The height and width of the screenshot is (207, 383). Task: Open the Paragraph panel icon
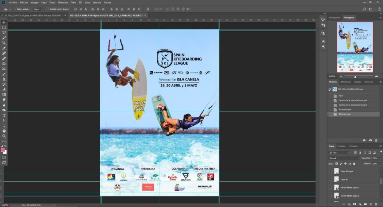click(323, 47)
